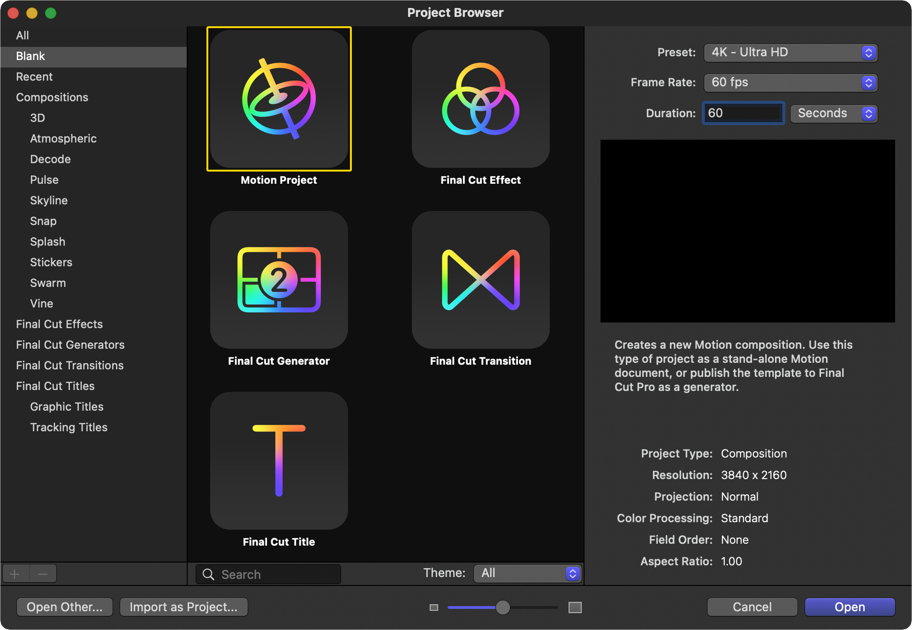Select the Final Cut Effect icon
912x630 pixels.
click(x=481, y=99)
